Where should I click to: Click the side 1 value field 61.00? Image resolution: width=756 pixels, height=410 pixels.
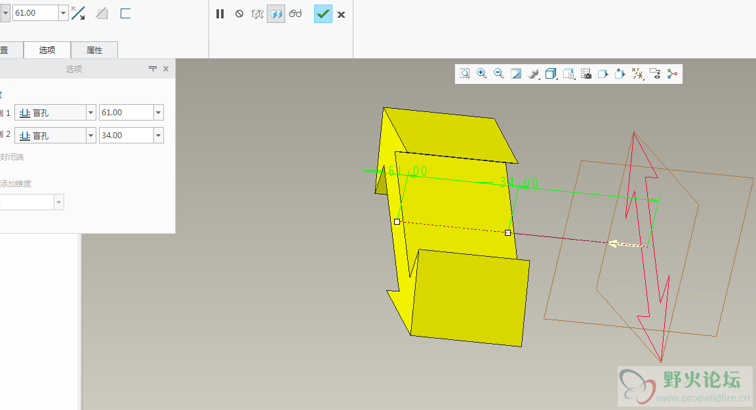click(x=127, y=112)
